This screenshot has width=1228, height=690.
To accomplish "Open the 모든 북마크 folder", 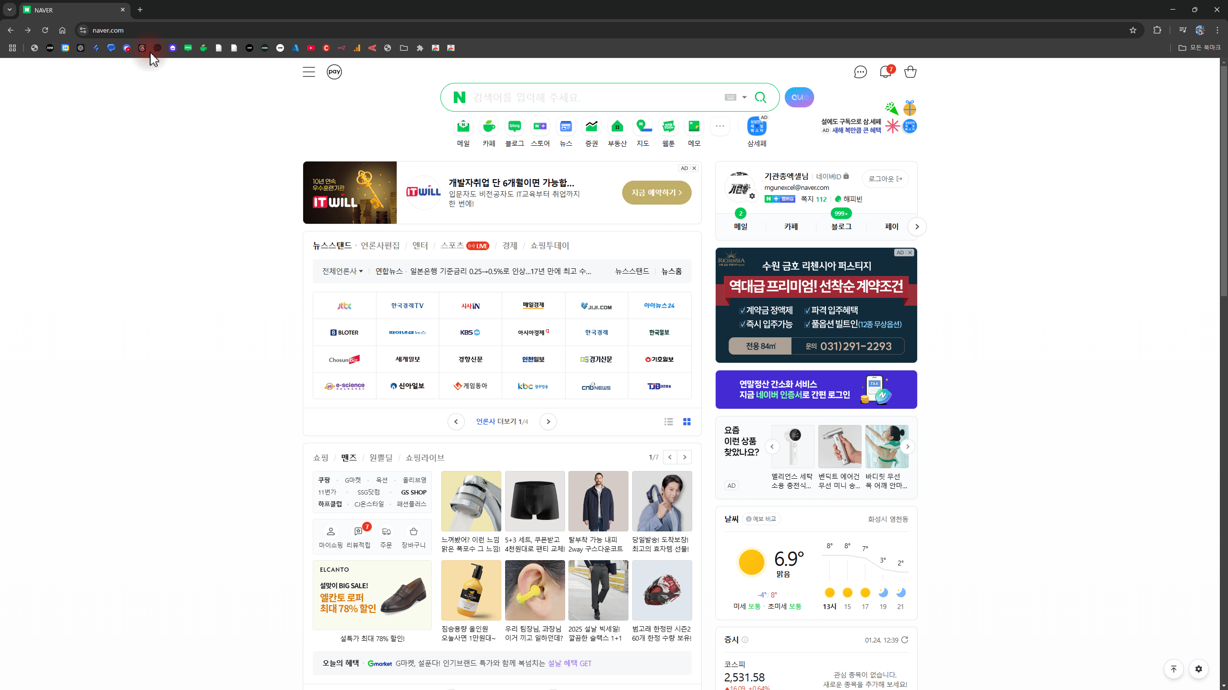I will pos(1199,47).
